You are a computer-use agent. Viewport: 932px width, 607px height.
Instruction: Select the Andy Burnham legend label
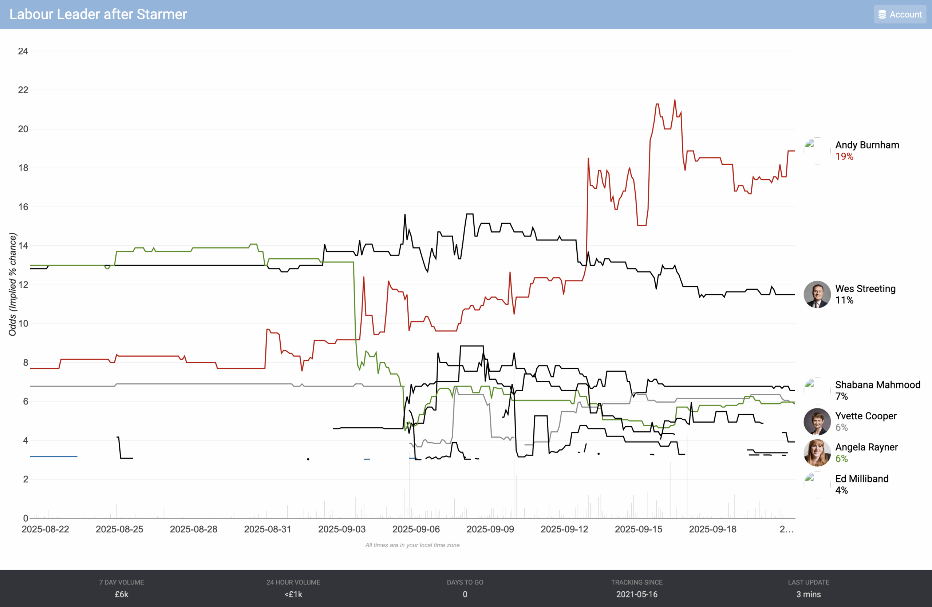(x=867, y=145)
